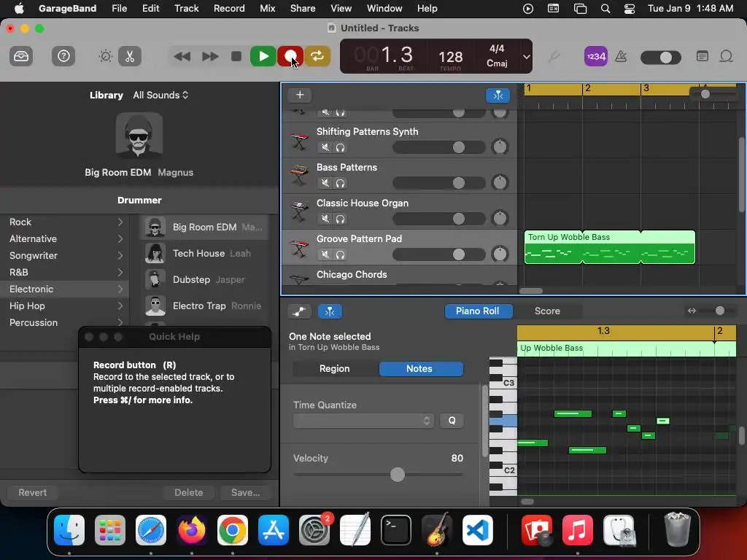
Task: Select the Tech House Leah drummer
Action: [x=205, y=253]
